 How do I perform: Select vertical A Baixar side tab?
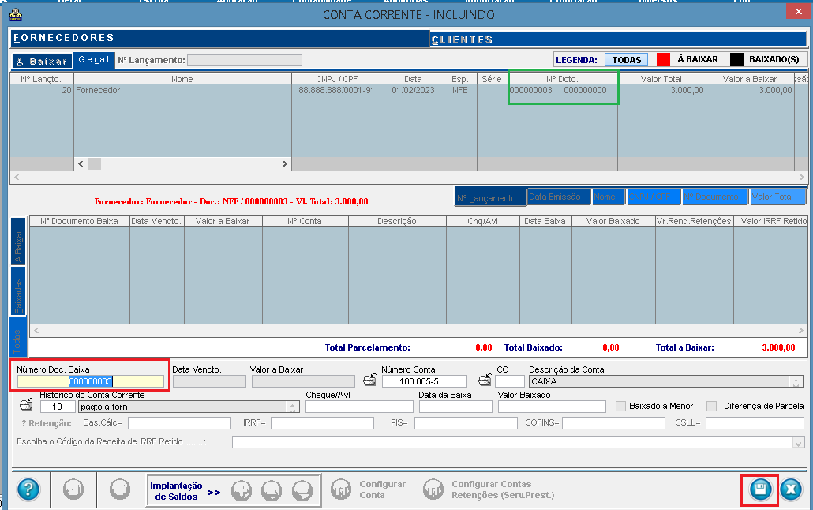click(18, 242)
